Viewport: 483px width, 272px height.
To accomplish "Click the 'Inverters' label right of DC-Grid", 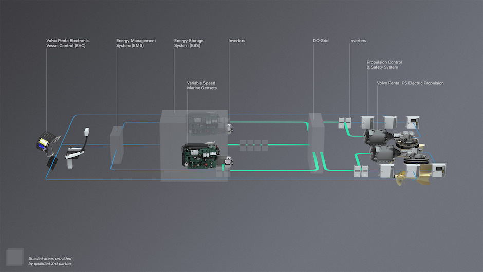I will (x=358, y=41).
